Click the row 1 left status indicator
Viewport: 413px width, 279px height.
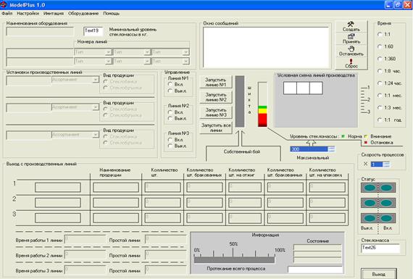click(x=370, y=188)
